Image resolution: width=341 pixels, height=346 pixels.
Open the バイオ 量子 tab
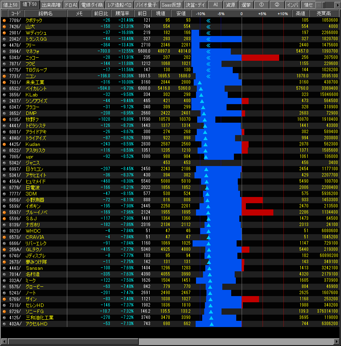pyautogui.click(x=147, y=5)
